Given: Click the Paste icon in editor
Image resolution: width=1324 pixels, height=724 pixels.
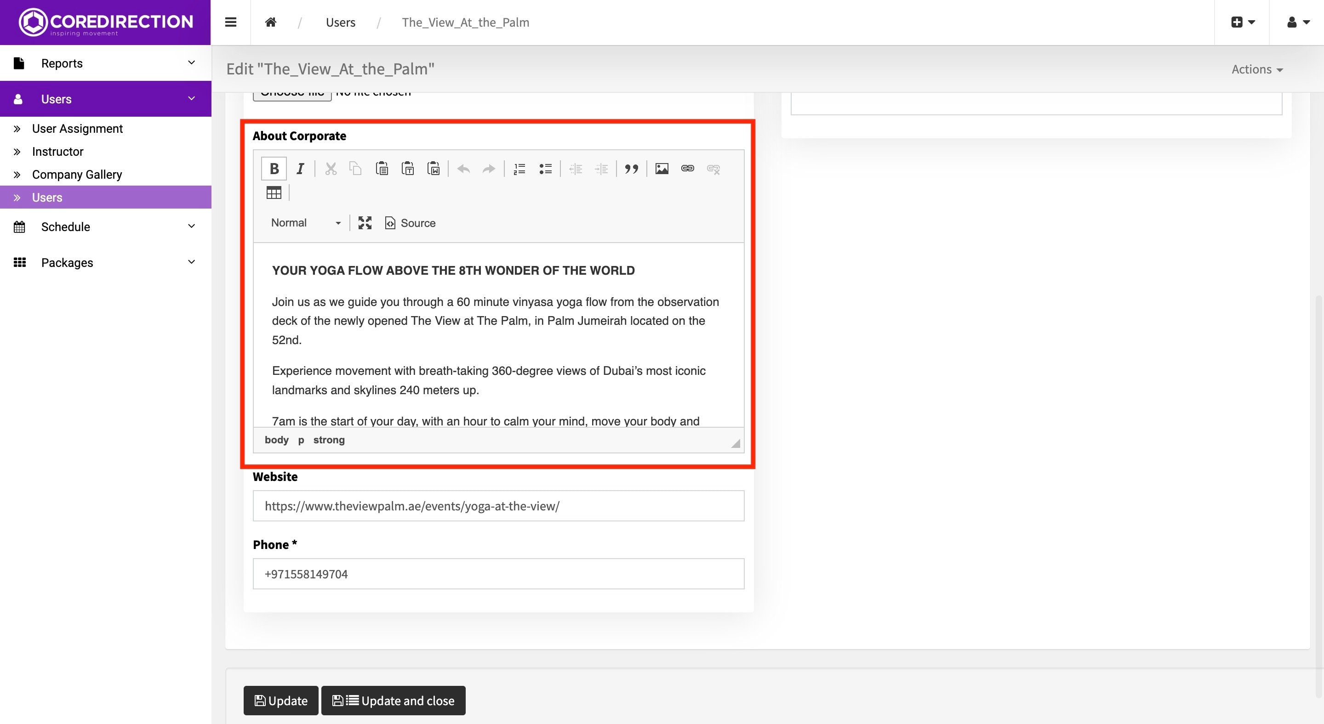Looking at the screenshot, I should (x=382, y=169).
